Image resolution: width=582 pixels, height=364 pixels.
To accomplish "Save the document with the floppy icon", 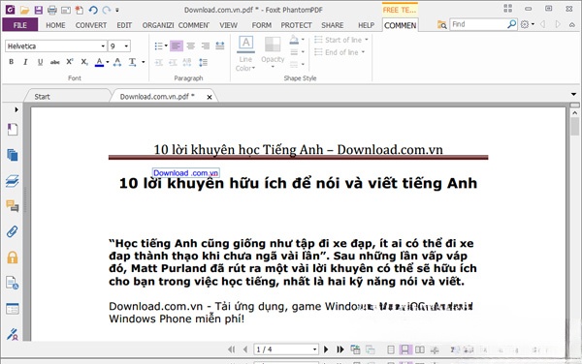I will pos(38,10).
